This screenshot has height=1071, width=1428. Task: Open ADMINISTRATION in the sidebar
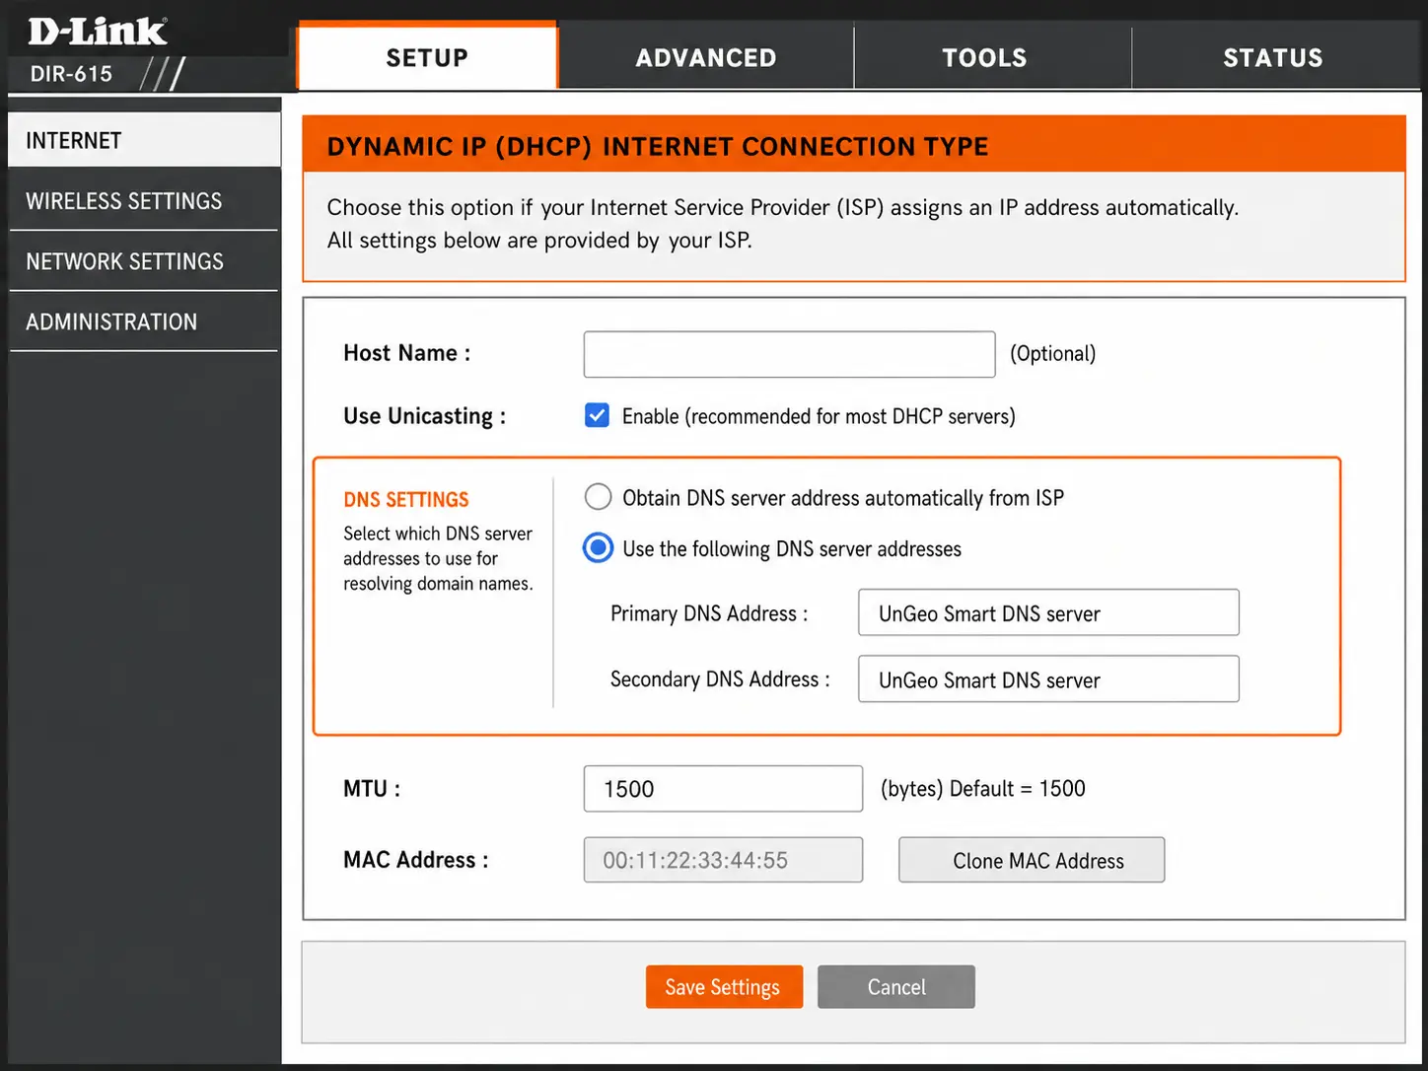click(144, 321)
